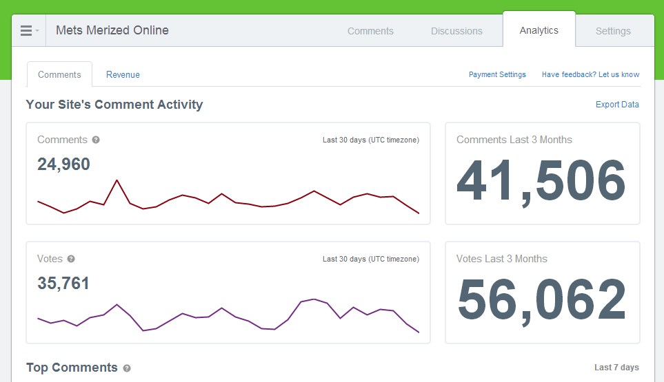664x382 pixels.
Task: Click the help icon beside Top Comments
Action: coord(127,368)
